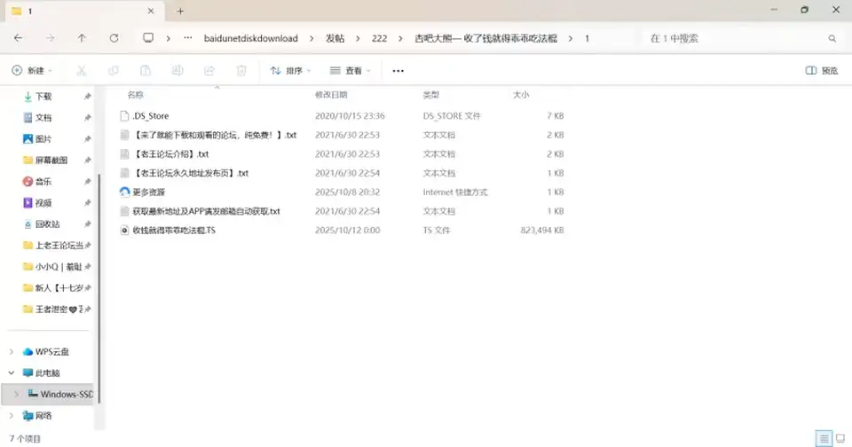Open the 新建 new item dropdown
852x447 pixels.
(x=32, y=71)
